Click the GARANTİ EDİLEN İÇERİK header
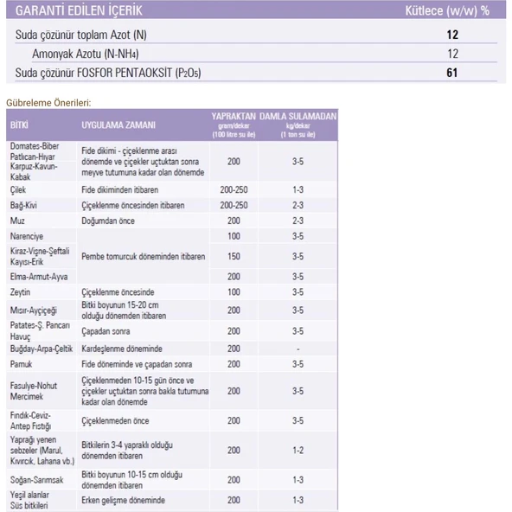 click(x=79, y=10)
